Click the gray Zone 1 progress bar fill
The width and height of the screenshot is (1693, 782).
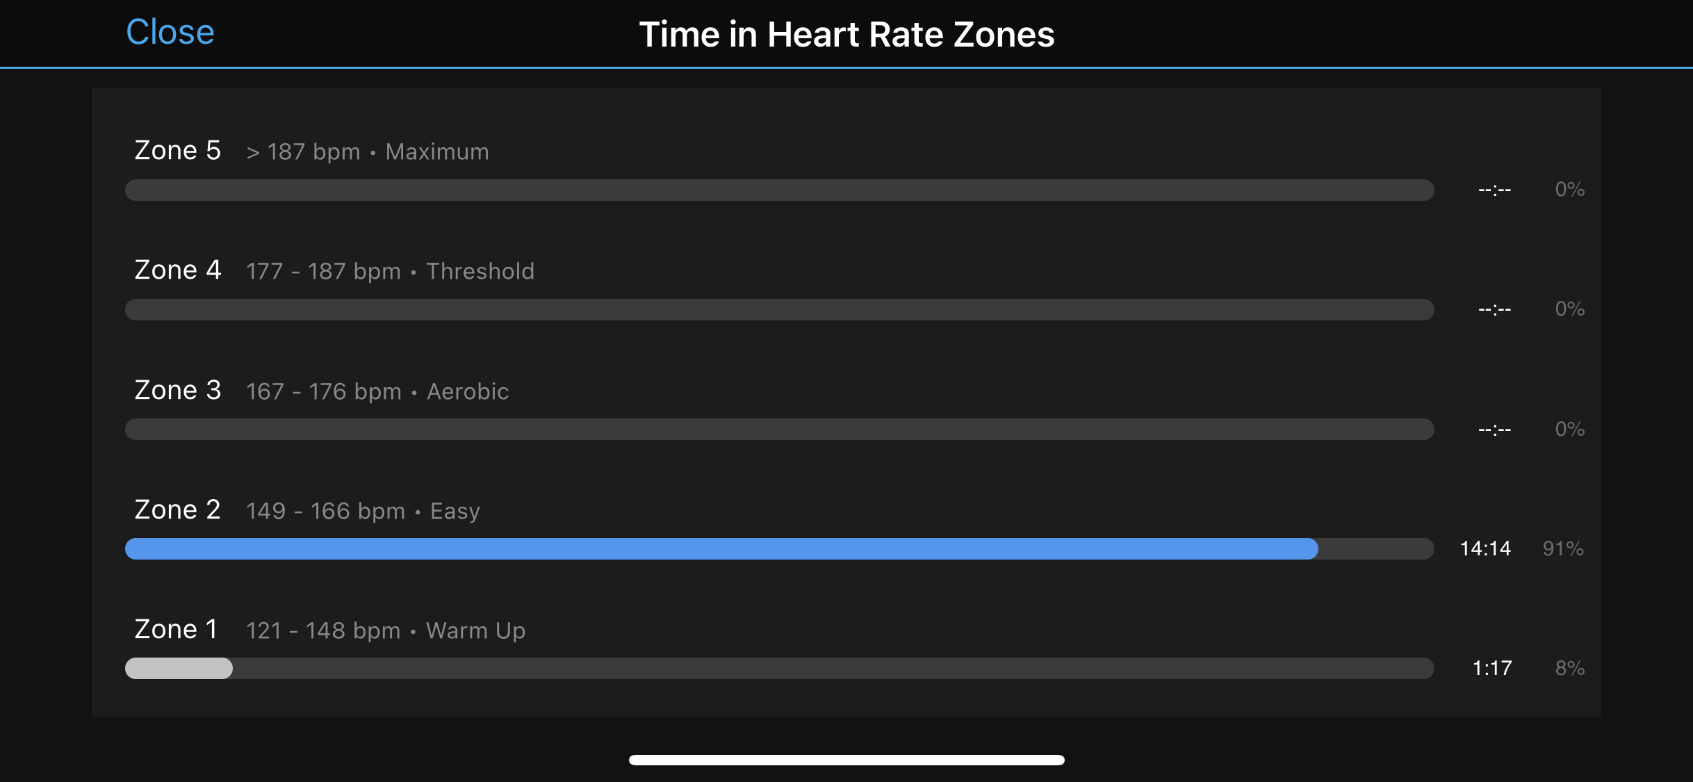[179, 668]
